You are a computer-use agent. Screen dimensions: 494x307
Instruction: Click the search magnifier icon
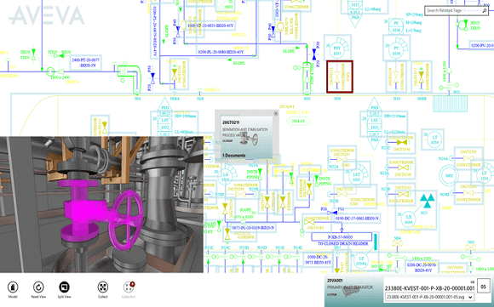click(485, 10)
